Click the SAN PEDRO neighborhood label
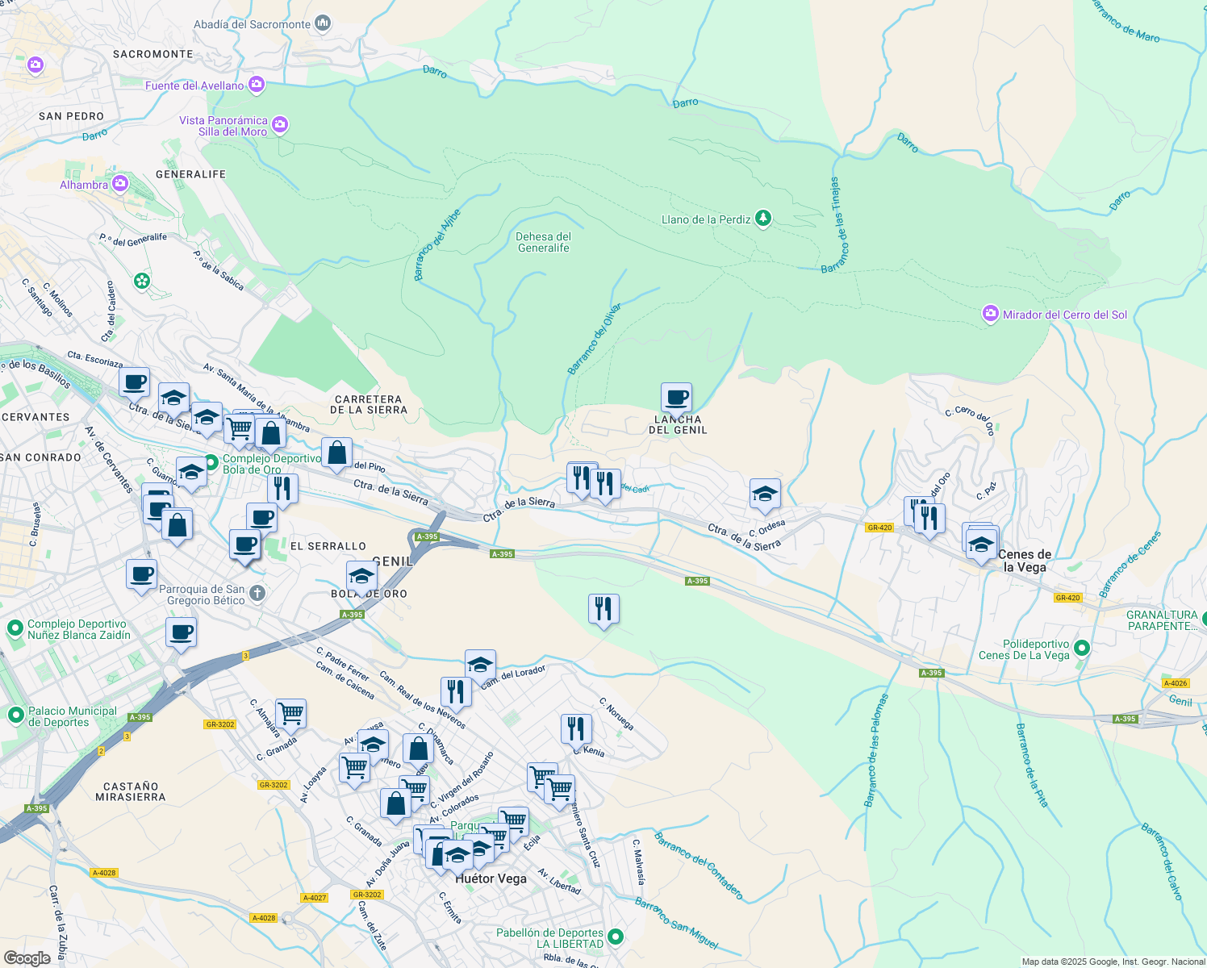Viewport: 1207px width, 968px height. (72, 116)
